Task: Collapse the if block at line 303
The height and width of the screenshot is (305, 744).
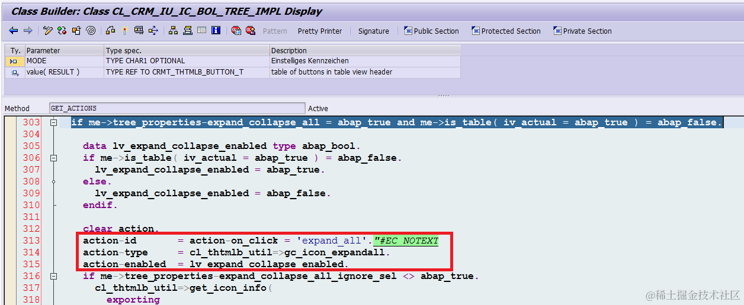Action: point(54,122)
